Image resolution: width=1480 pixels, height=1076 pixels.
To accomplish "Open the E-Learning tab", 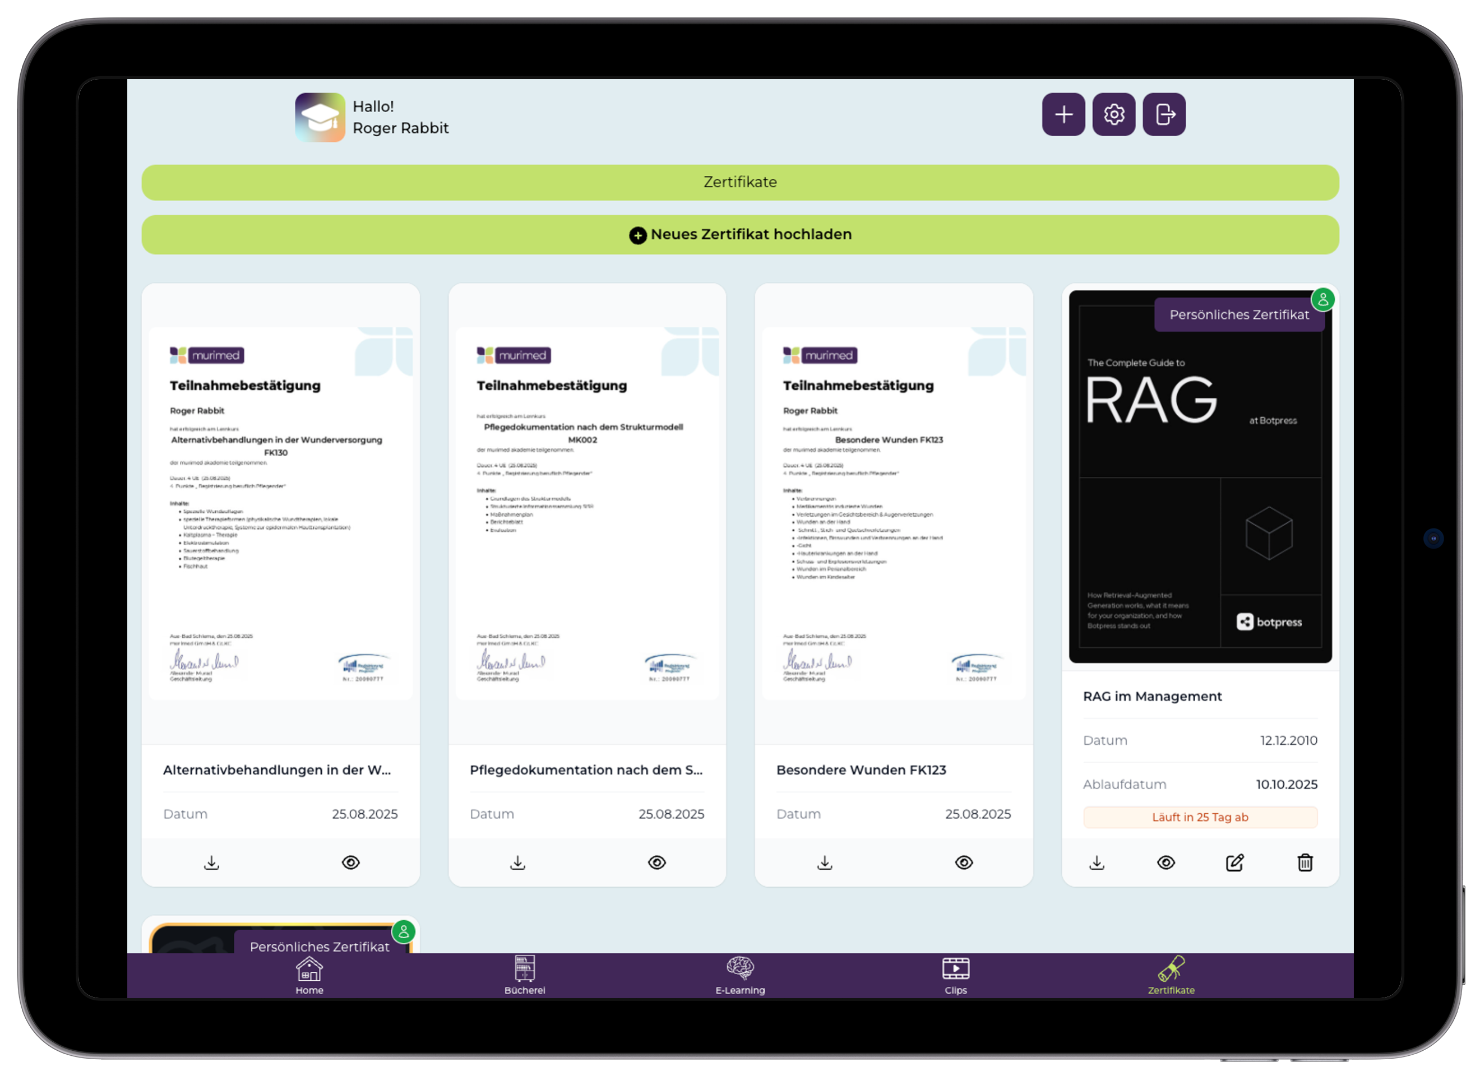I will point(740,976).
